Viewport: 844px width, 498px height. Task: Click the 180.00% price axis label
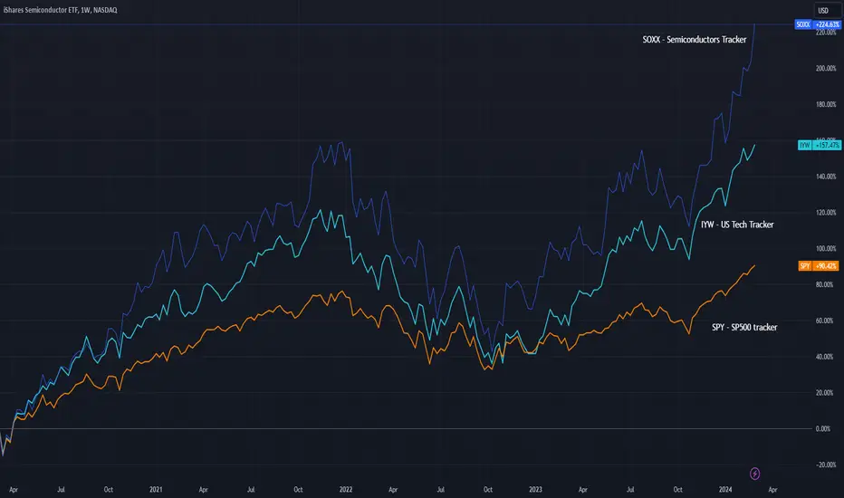click(826, 104)
